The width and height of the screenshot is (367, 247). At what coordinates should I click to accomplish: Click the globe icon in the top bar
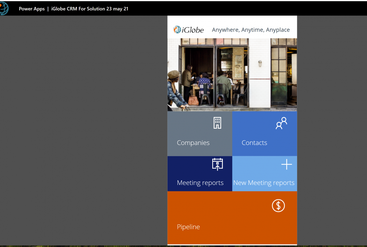coord(4,8)
